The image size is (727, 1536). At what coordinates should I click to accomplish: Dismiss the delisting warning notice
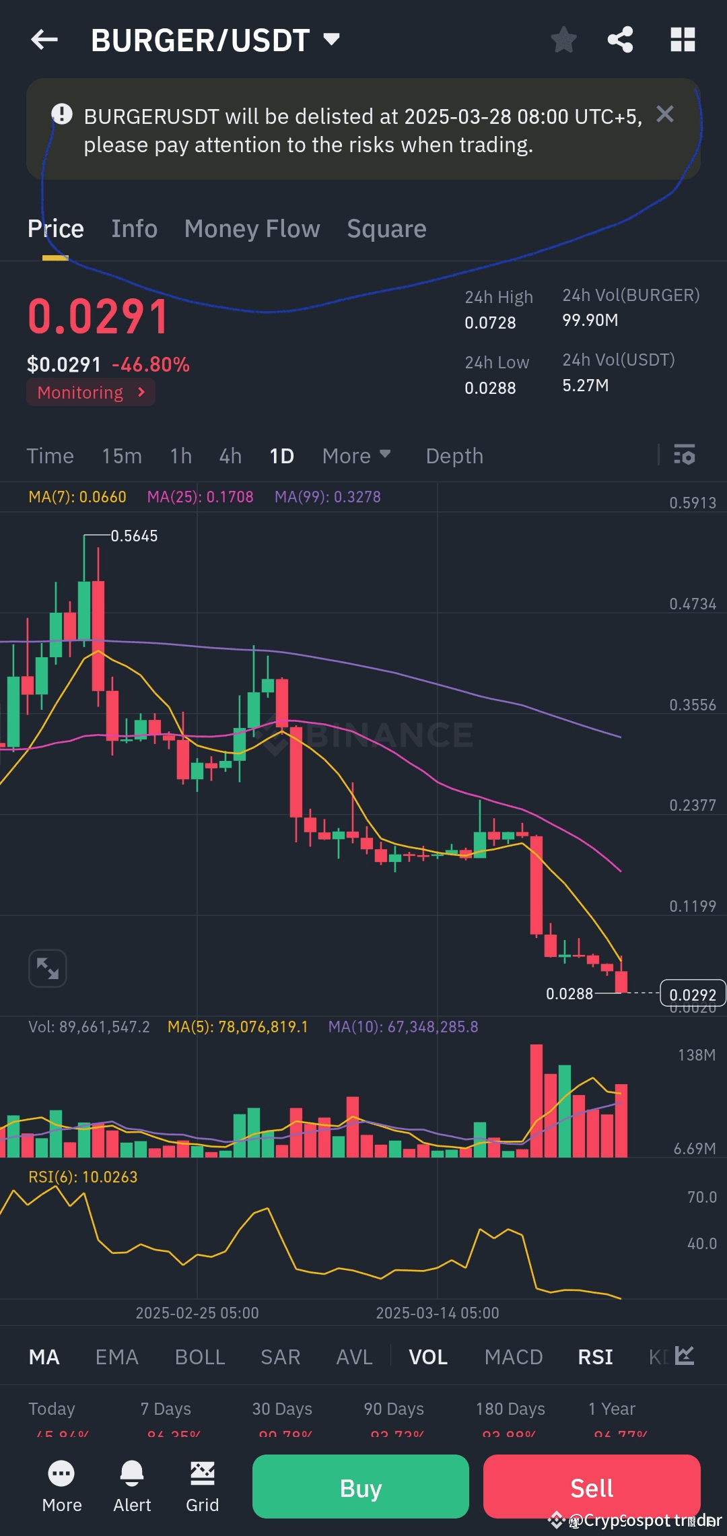(x=665, y=114)
